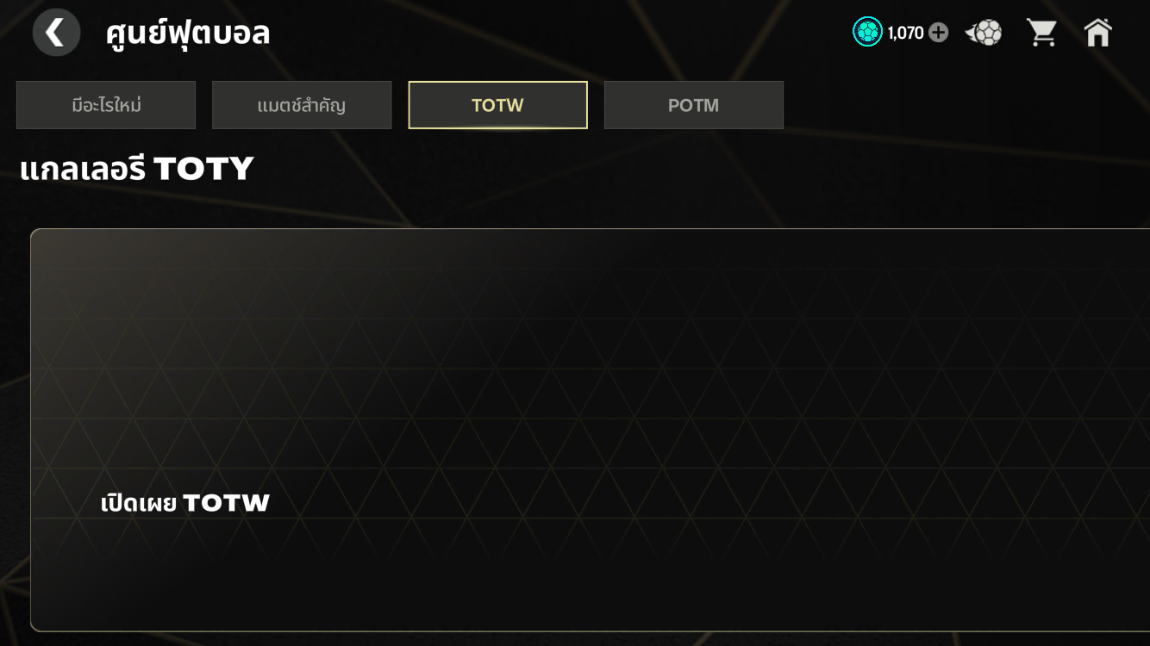Screen dimensions: 1150x646
Task: Tap the ศูนย์ฟุตบอล page title
Action: (x=188, y=34)
